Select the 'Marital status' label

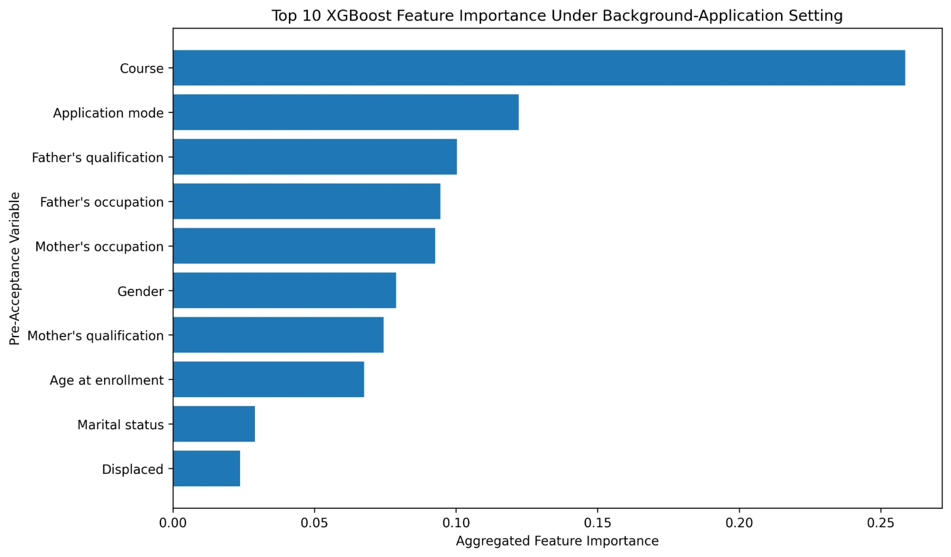(120, 425)
